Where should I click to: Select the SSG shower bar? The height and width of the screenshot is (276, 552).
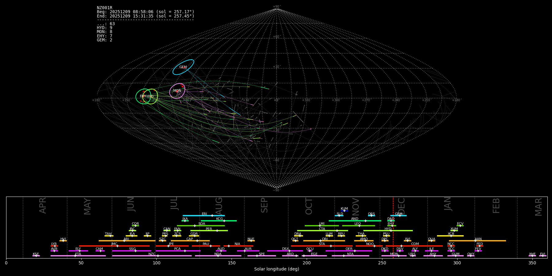coord(132,251)
